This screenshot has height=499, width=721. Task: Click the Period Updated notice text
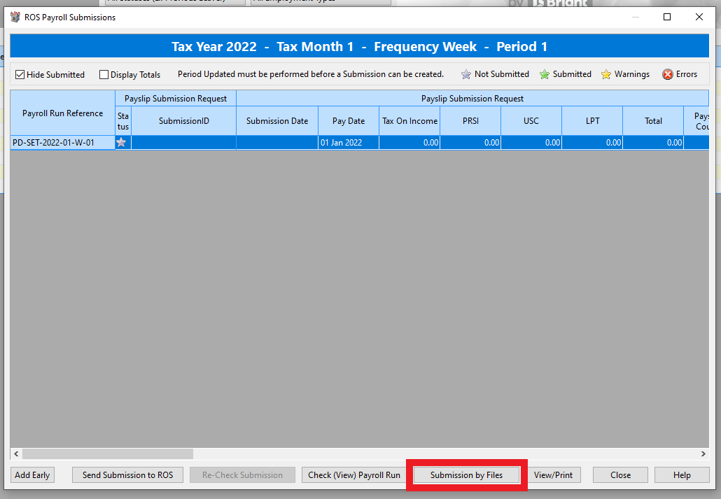[311, 74]
